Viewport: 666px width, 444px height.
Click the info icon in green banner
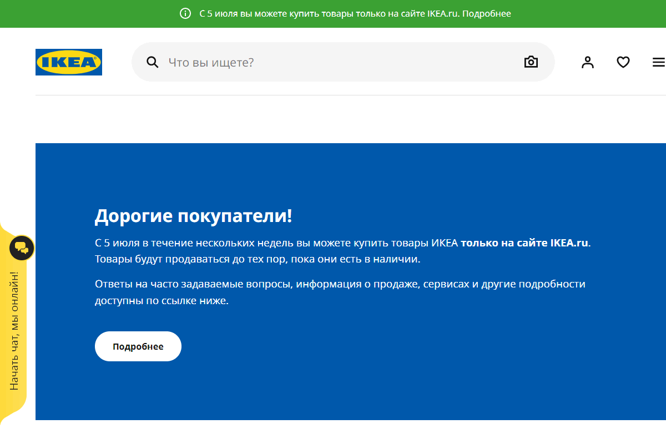click(185, 13)
